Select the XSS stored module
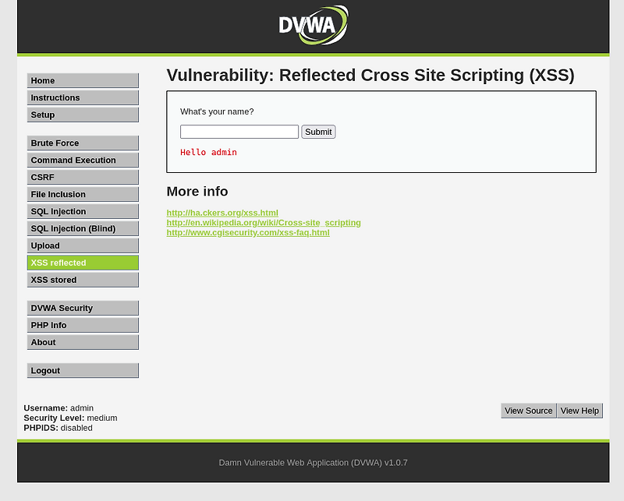Image resolution: width=624 pixels, height=501 pixels. pos(82,280)
